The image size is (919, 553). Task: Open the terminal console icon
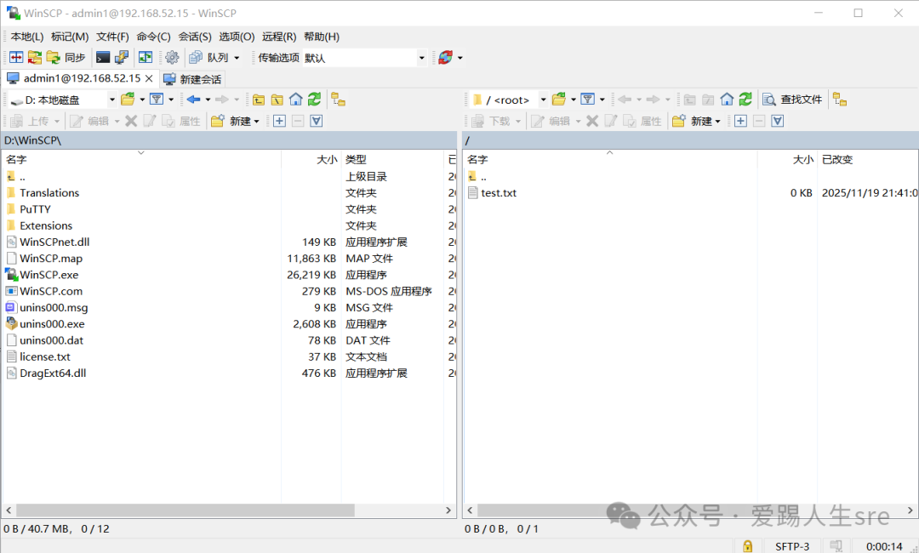coord(103,58)
